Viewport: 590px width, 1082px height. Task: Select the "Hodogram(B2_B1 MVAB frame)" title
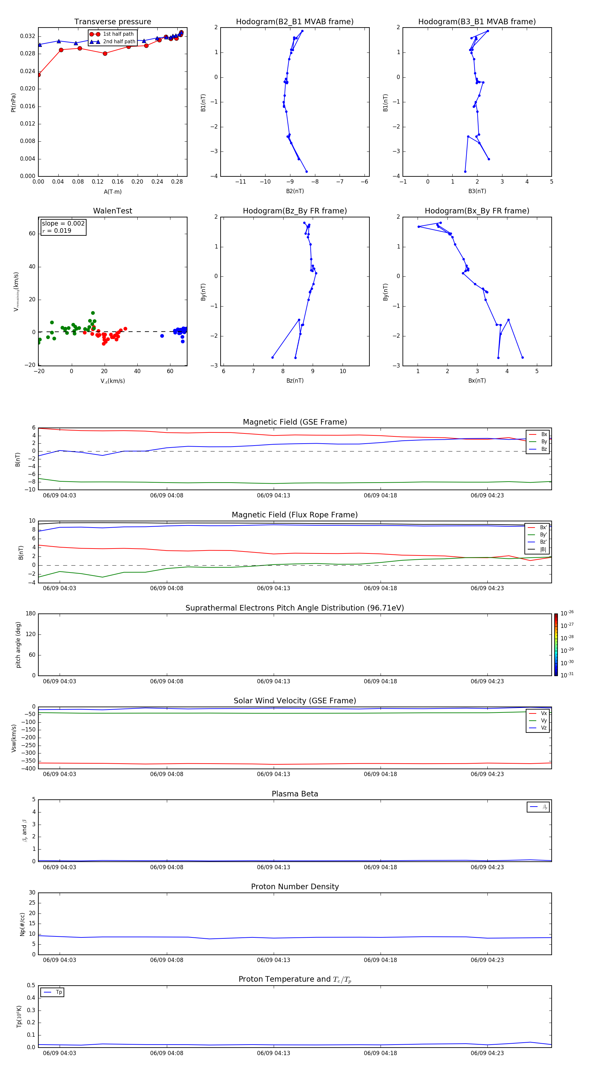tap(295, 22)
